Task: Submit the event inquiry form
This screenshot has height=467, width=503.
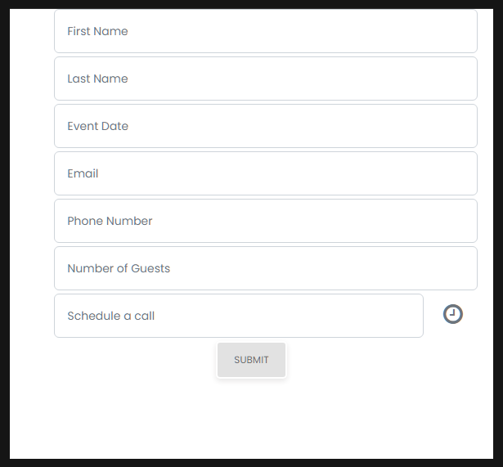Action: [x=251, y=360]
